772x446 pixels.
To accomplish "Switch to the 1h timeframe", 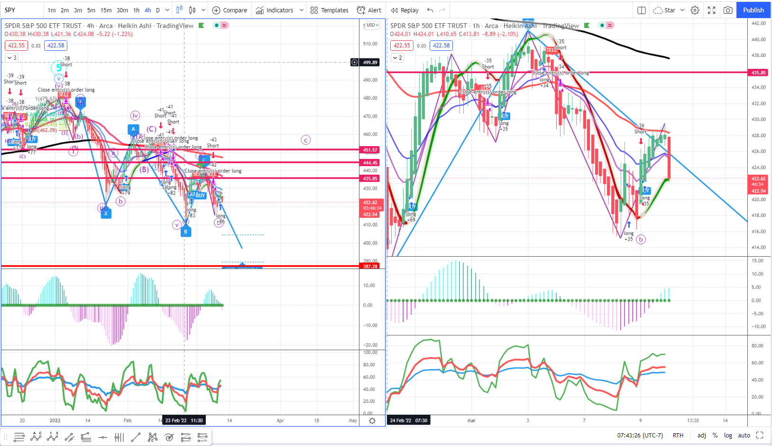I will [137, 10].
